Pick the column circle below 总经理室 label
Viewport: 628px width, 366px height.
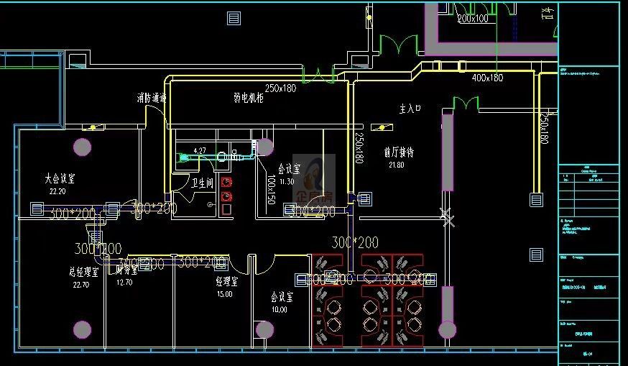click(x=83, y=329)
